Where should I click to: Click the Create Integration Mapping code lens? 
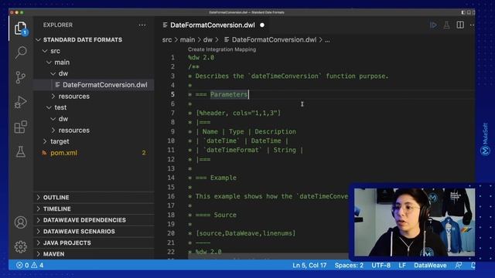point(222,49)
